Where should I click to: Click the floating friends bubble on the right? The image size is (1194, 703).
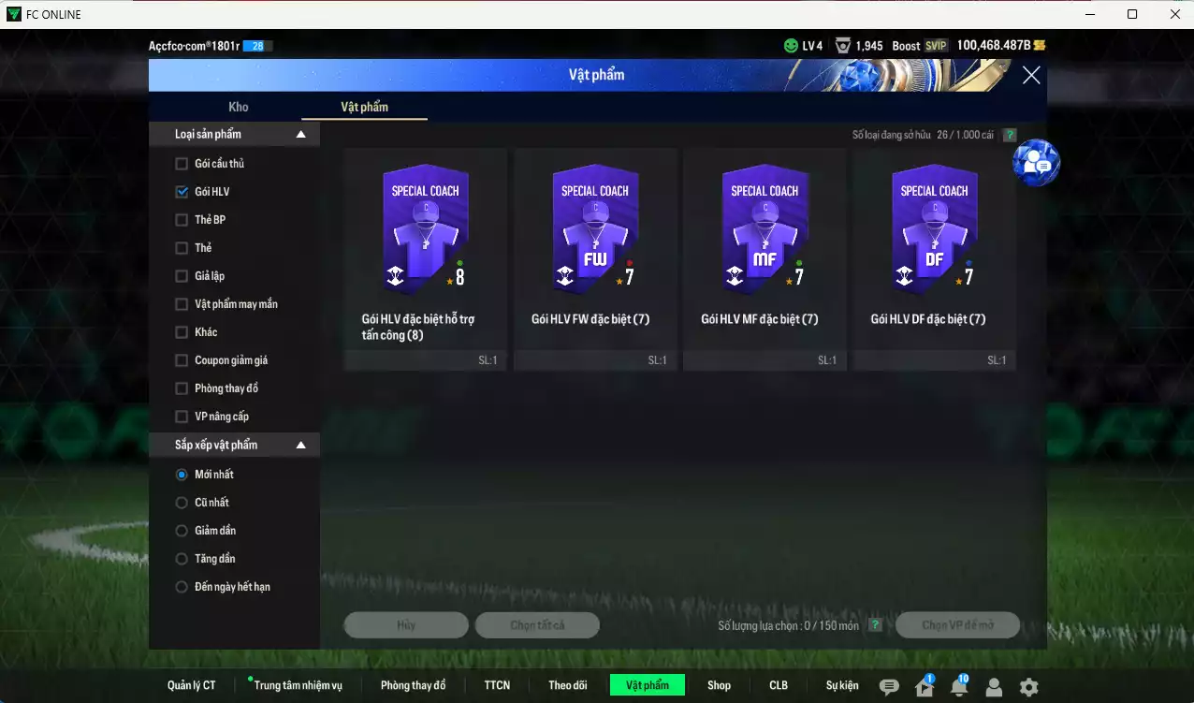pos(1036,161)
